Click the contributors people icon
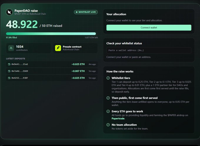 click(x=11, y=48)
